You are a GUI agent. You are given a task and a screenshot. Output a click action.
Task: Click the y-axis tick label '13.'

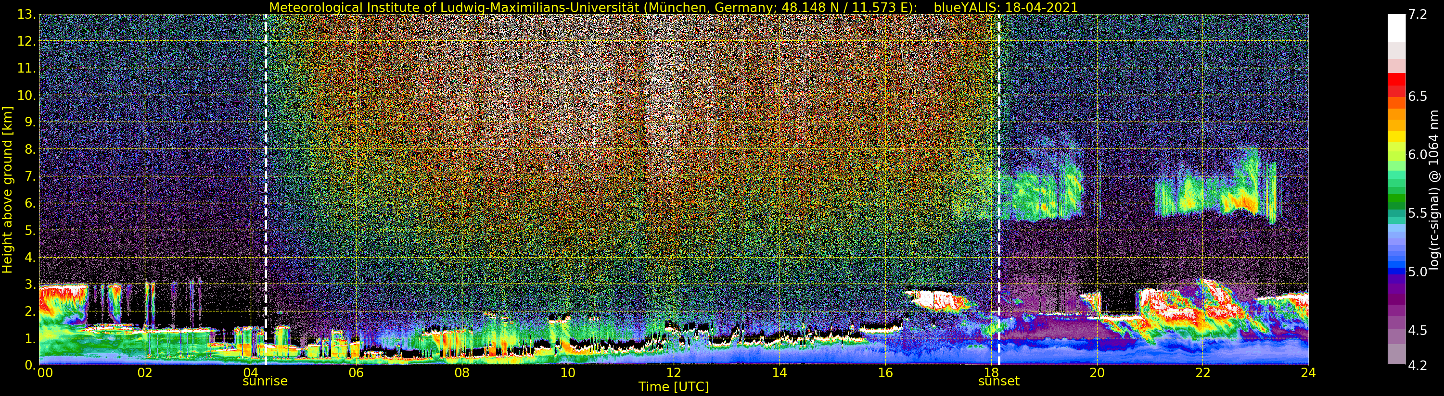click(27, 14)
